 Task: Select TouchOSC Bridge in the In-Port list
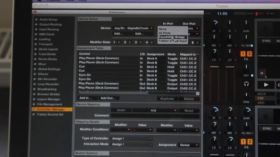[x=172, y=37]
